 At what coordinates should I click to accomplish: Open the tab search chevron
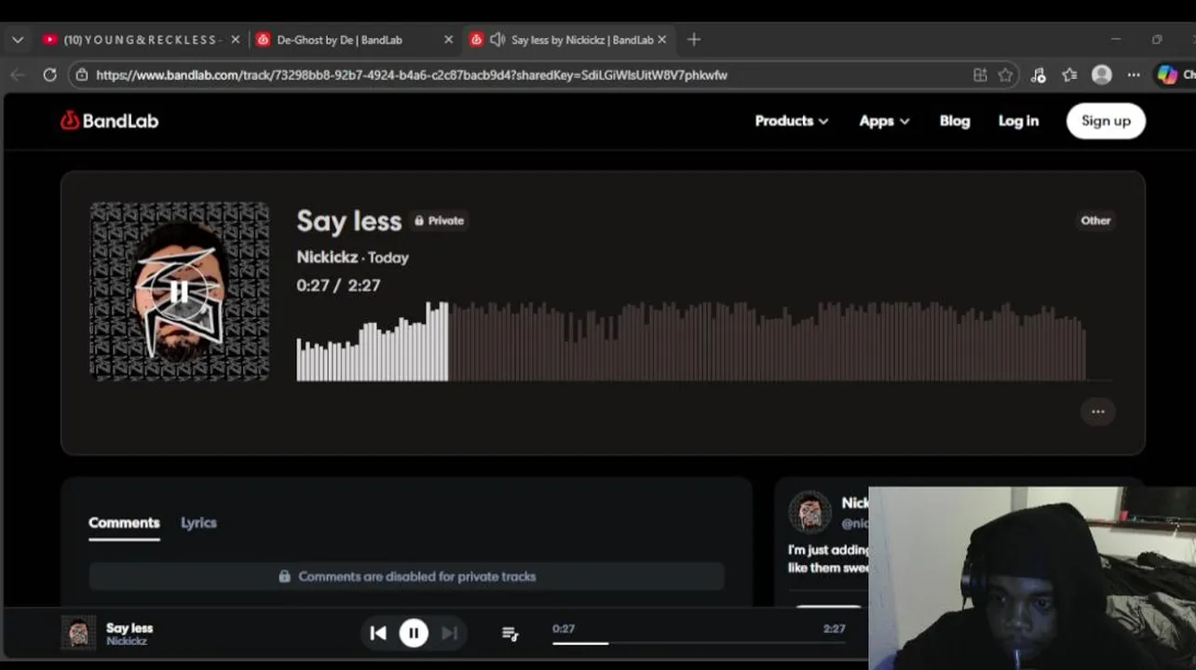[x=18, y=40]
